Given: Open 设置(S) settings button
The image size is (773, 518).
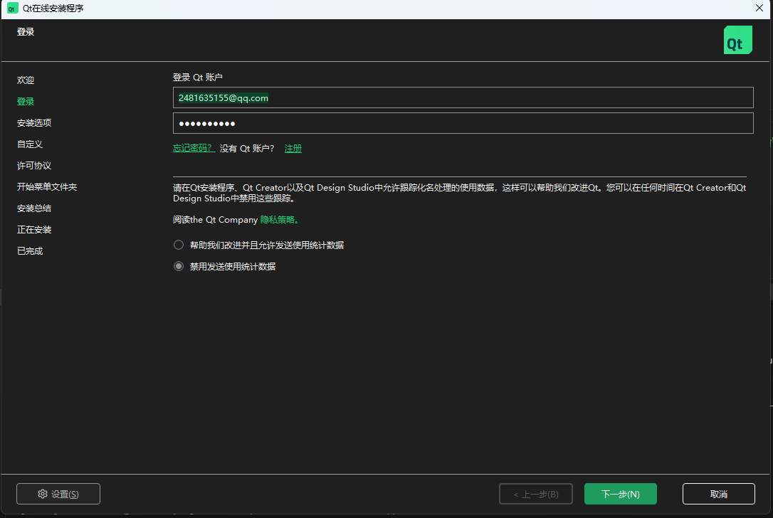Looking at the screenshot, I should 58,494.
